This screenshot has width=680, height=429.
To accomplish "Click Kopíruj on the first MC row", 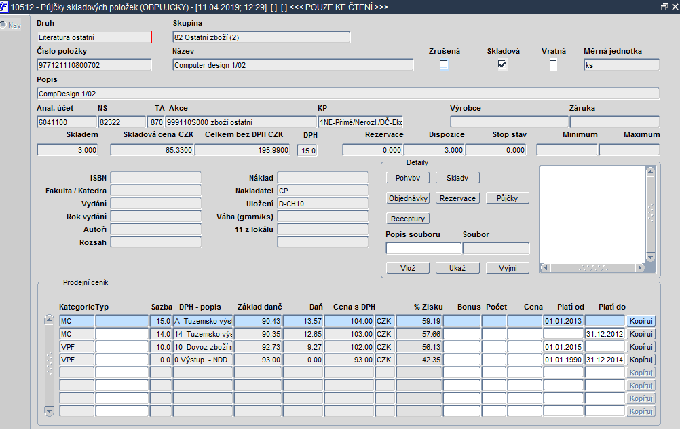I will point(641,321).
